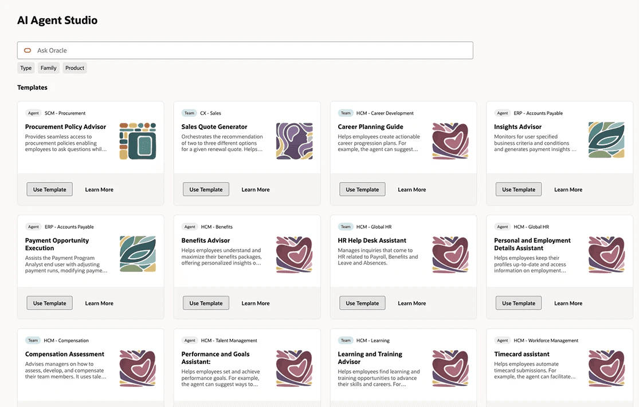Click the AI Agent Studio heading
This screenshot has width=639, height=407.
[x=57, y=20]
